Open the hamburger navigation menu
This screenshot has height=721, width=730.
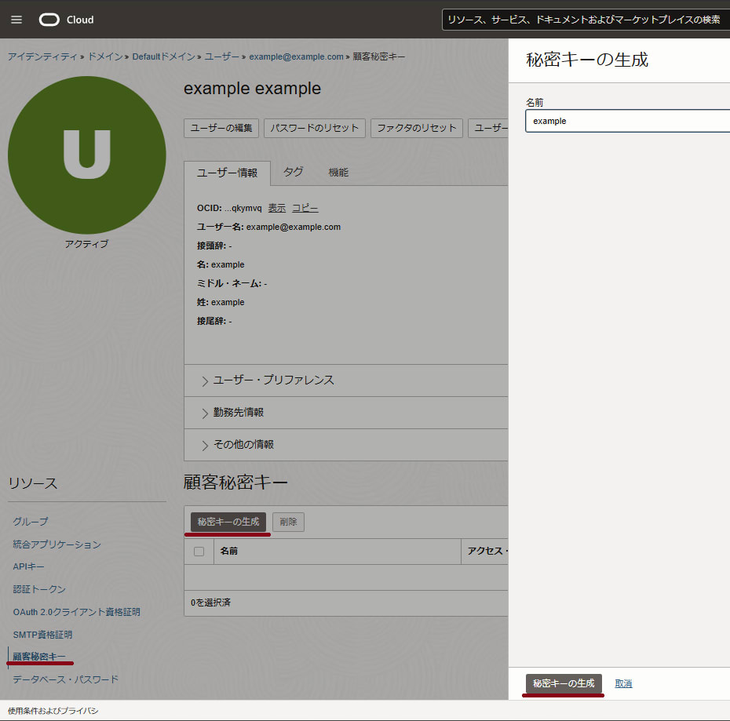point(16,20)
